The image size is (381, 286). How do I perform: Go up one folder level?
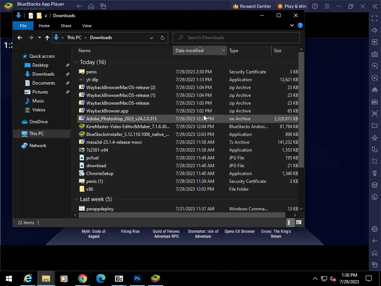coord(47,38)
